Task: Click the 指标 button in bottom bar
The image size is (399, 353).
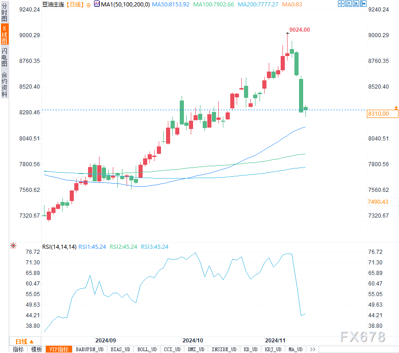Action: [18, 349]
